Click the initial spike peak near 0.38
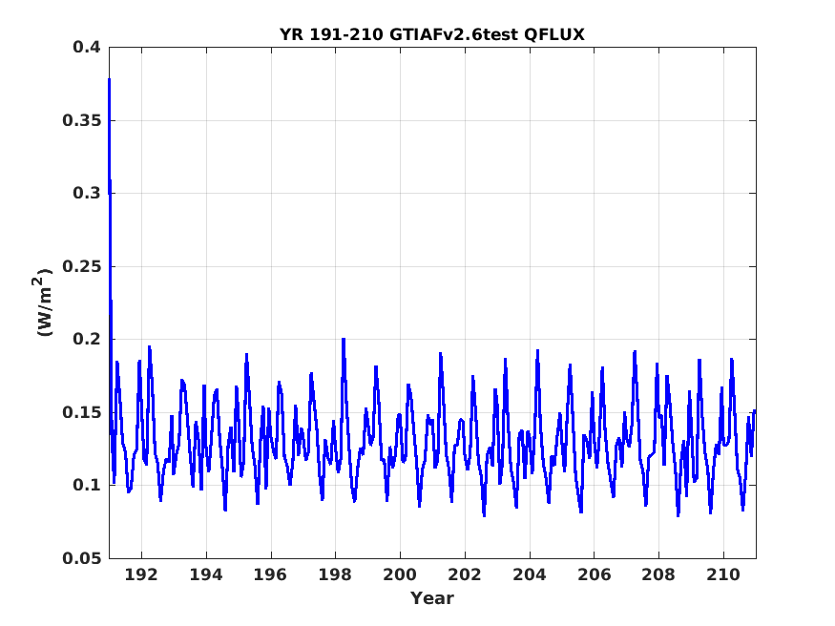The image size is (835, 626). (109, 80)
